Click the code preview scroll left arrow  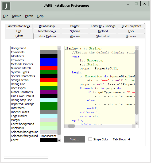point(66,126)
